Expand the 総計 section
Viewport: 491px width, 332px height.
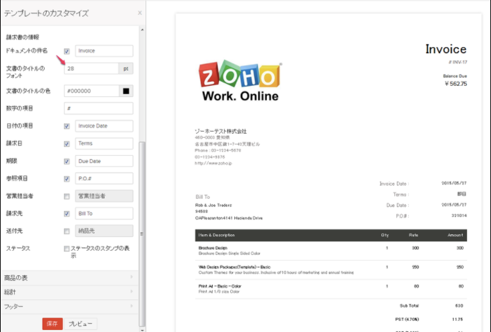click(x=69, y=292)
